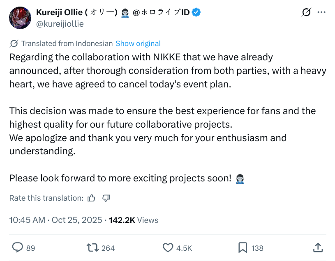This screenshot has width=335, height=261.
Task: Click the small Grok icon beside 'Translated from Indonesian'
Action: (14, 43)
